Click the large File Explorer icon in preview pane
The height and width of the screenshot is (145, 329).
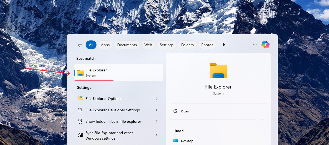coord(218,71)
